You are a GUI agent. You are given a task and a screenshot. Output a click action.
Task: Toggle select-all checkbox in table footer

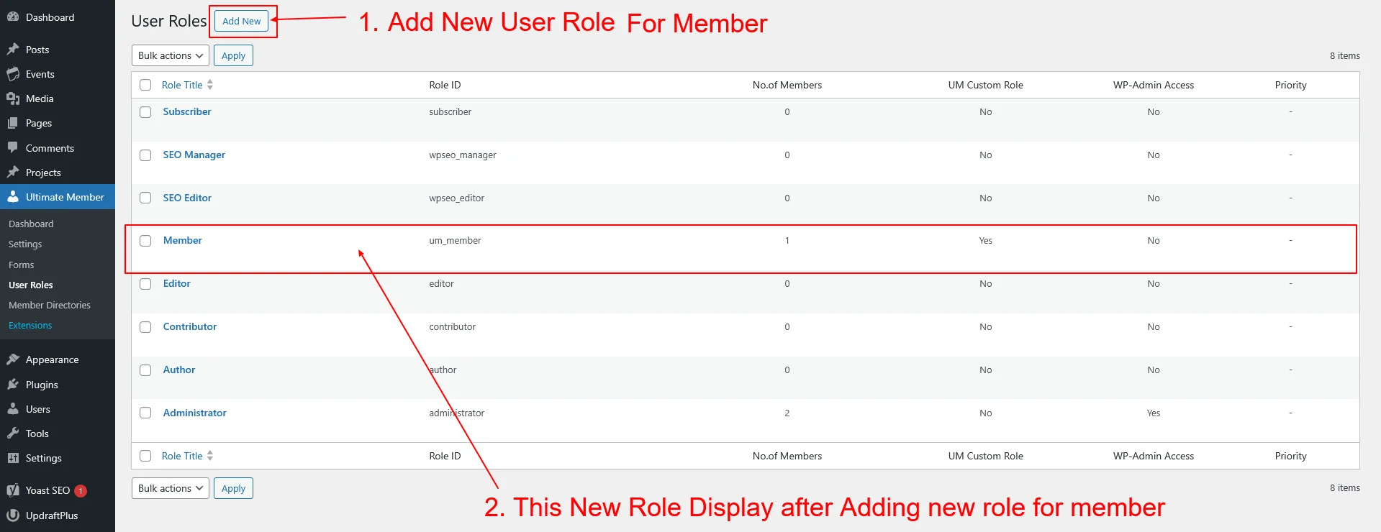145,456
